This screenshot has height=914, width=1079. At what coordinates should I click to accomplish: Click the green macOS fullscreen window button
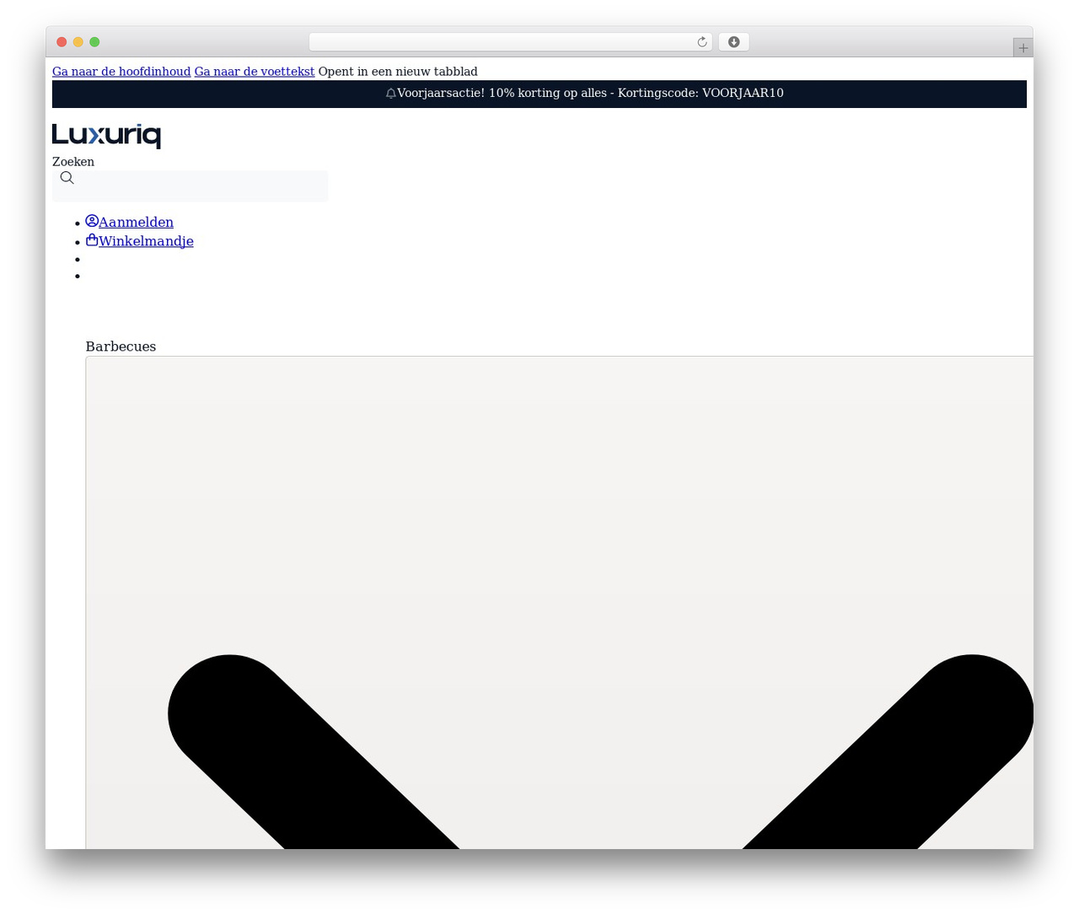[94, 42]
